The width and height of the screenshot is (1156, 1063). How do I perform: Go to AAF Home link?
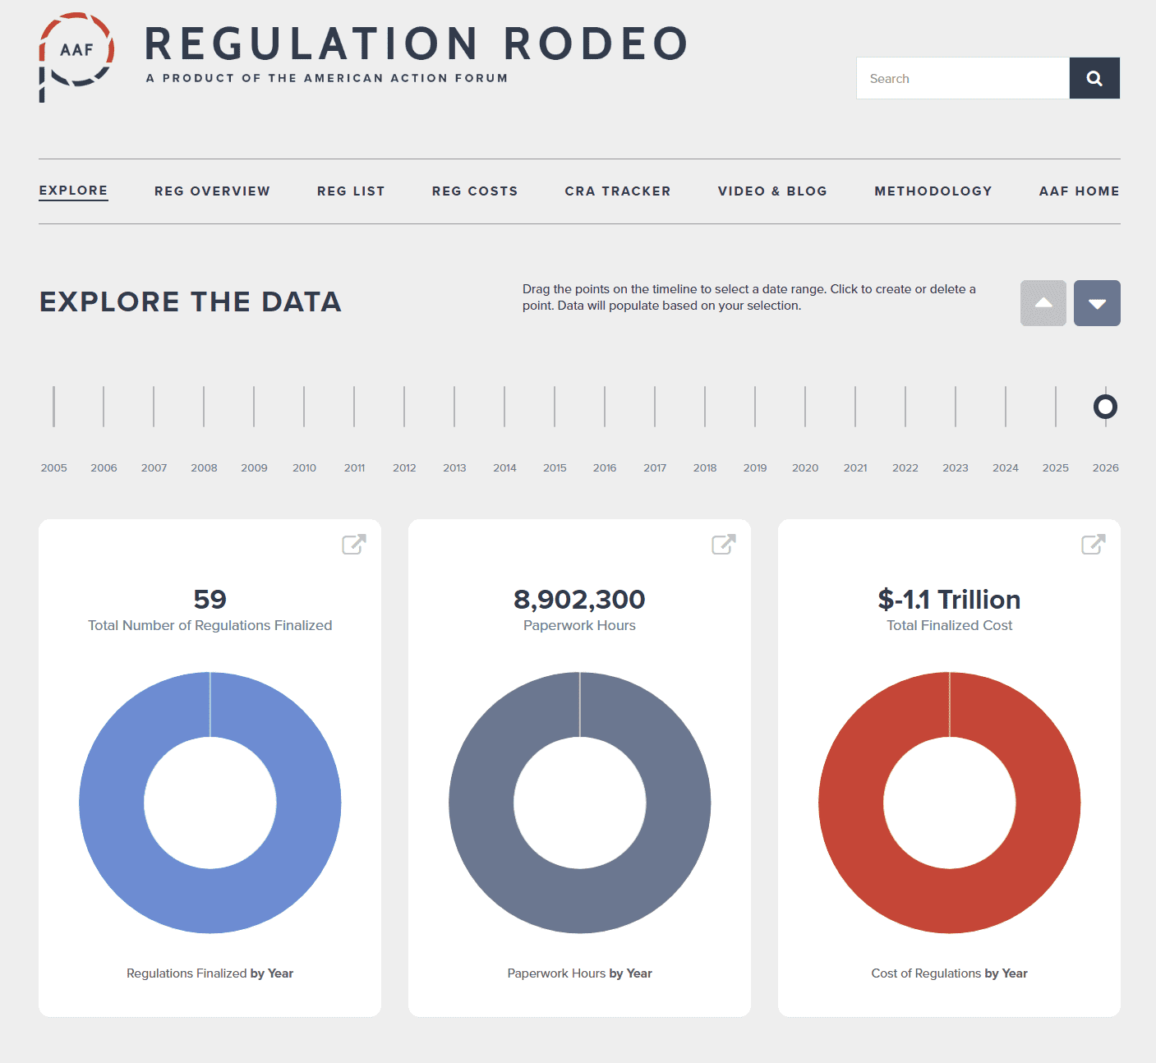click(x=1079, y=191)
